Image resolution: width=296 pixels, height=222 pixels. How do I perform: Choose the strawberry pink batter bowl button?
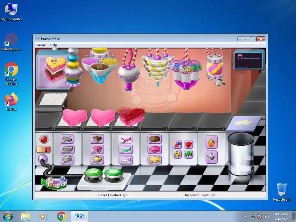coord(97,149)
